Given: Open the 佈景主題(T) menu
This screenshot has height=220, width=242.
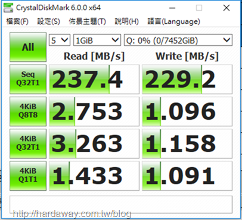Looking at the screenshot, I should pos(88,21).
